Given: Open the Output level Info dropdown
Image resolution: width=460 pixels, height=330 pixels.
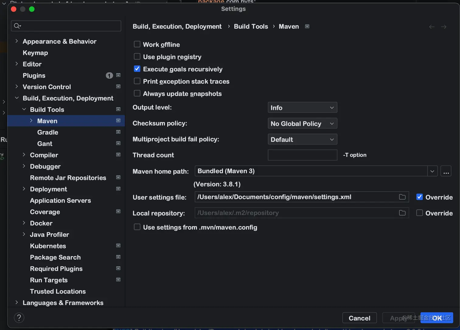Looking at the screenshot, I should [x=302, y=107].
